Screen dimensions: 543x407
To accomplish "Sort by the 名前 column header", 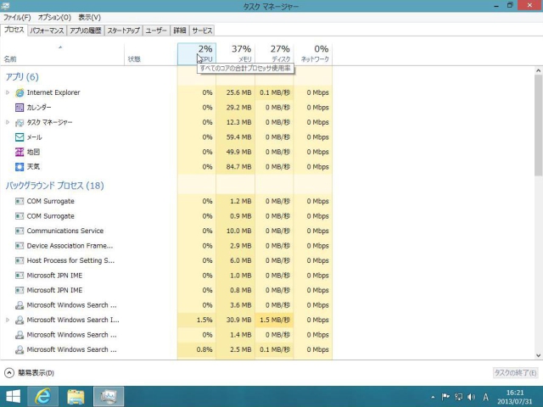I will (x=62, y=54).
